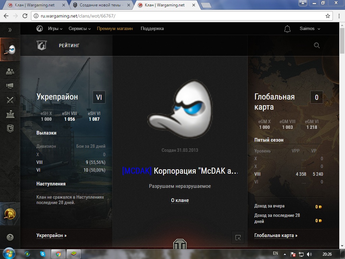Open clan members icon in the sidebar
Screen dimensions: 345x259
[x=10, y=71]
